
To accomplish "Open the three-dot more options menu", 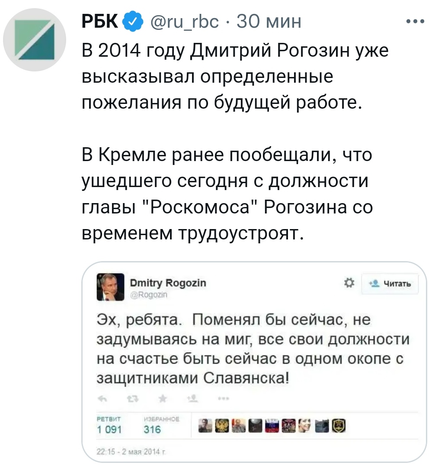I will pos(416,21).
